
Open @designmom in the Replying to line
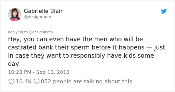coord(41,32)
